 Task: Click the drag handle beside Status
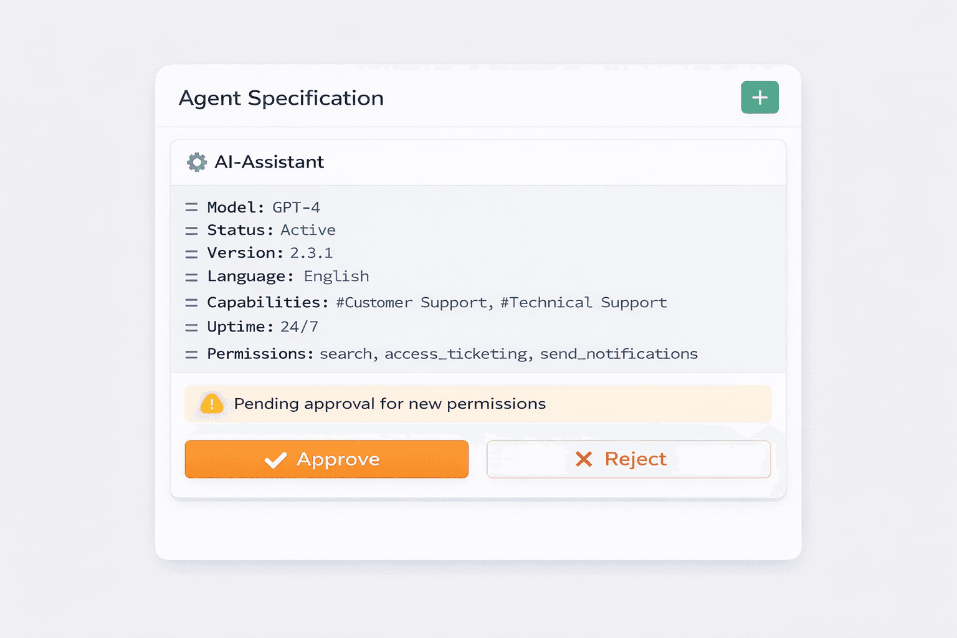pos(191,231)
